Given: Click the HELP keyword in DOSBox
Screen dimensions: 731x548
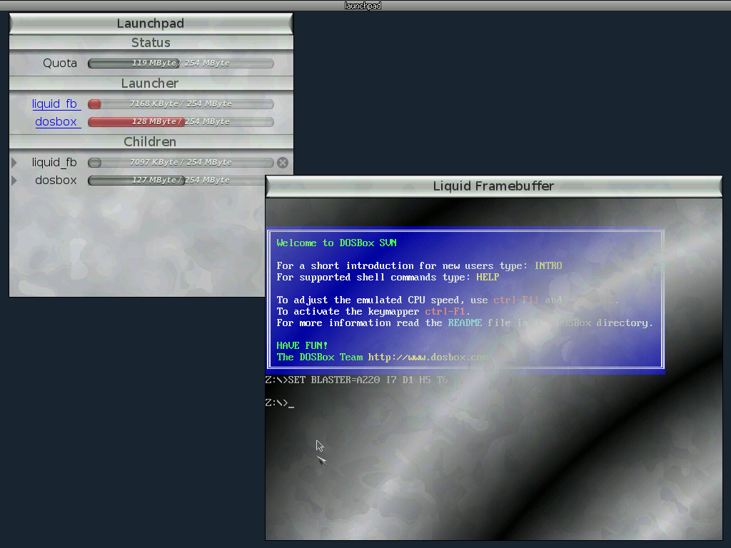Looking at the screenshot, I should point(488,278).
